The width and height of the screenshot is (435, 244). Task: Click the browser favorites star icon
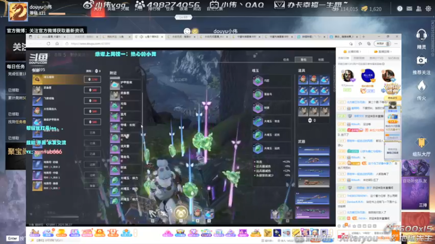pyautogui.click(x=360, y=44)
